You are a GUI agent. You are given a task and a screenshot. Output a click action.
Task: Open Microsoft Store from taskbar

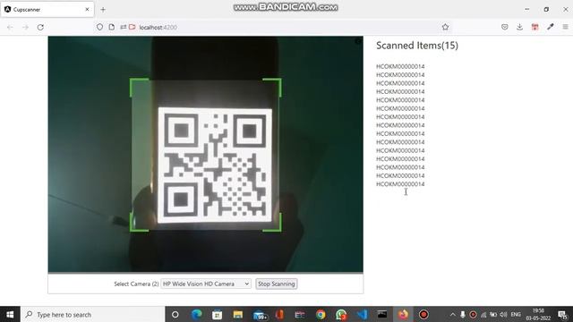(217, 314)
